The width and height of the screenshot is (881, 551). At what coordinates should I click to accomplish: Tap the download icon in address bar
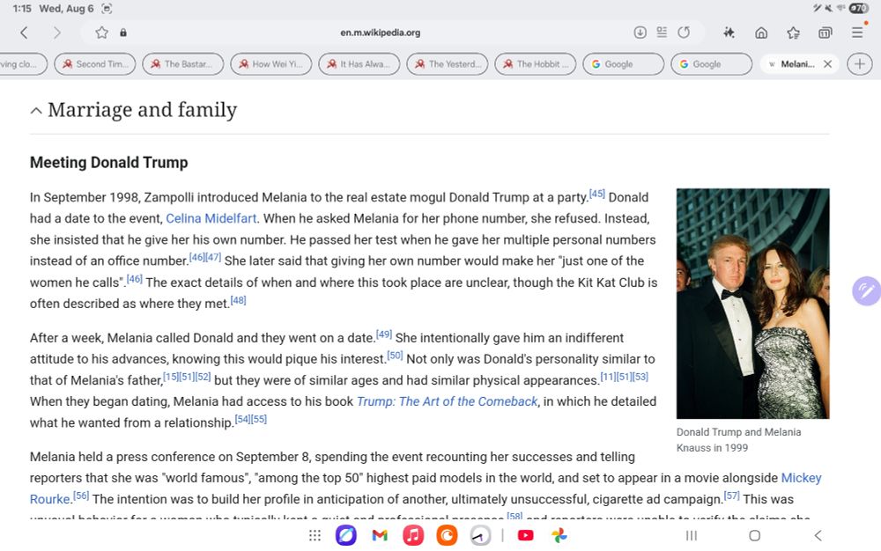click(640, 33)
